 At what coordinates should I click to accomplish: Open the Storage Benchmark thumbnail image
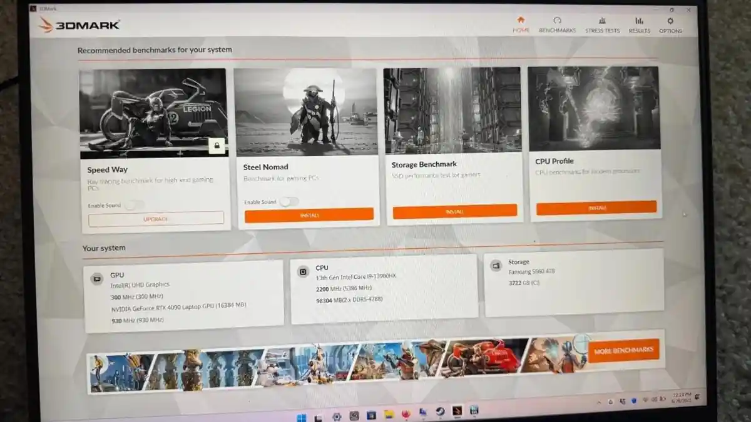click(452, 110)
